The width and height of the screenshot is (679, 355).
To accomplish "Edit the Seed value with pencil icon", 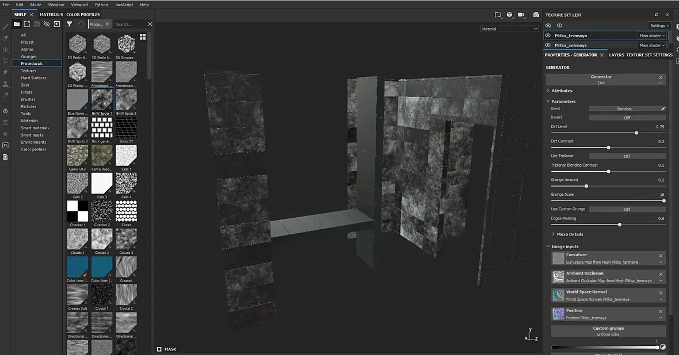I will (663, 109).
